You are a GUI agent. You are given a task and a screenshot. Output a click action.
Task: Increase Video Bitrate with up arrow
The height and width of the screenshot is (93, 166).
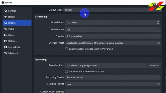pos(158,21)
